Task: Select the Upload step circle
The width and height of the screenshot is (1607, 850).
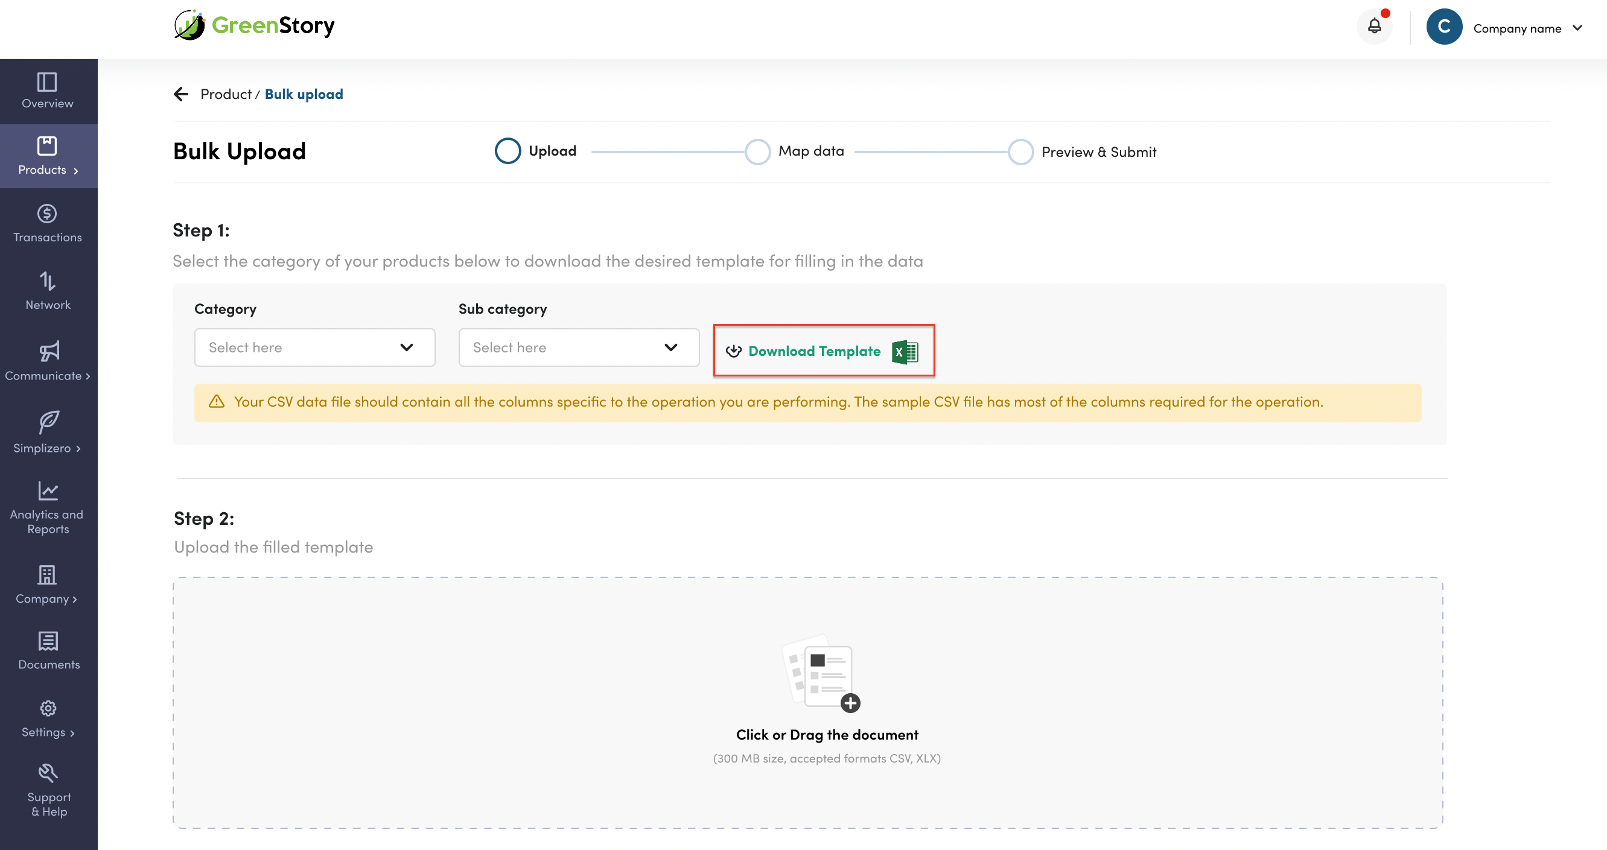Action: 508,151
